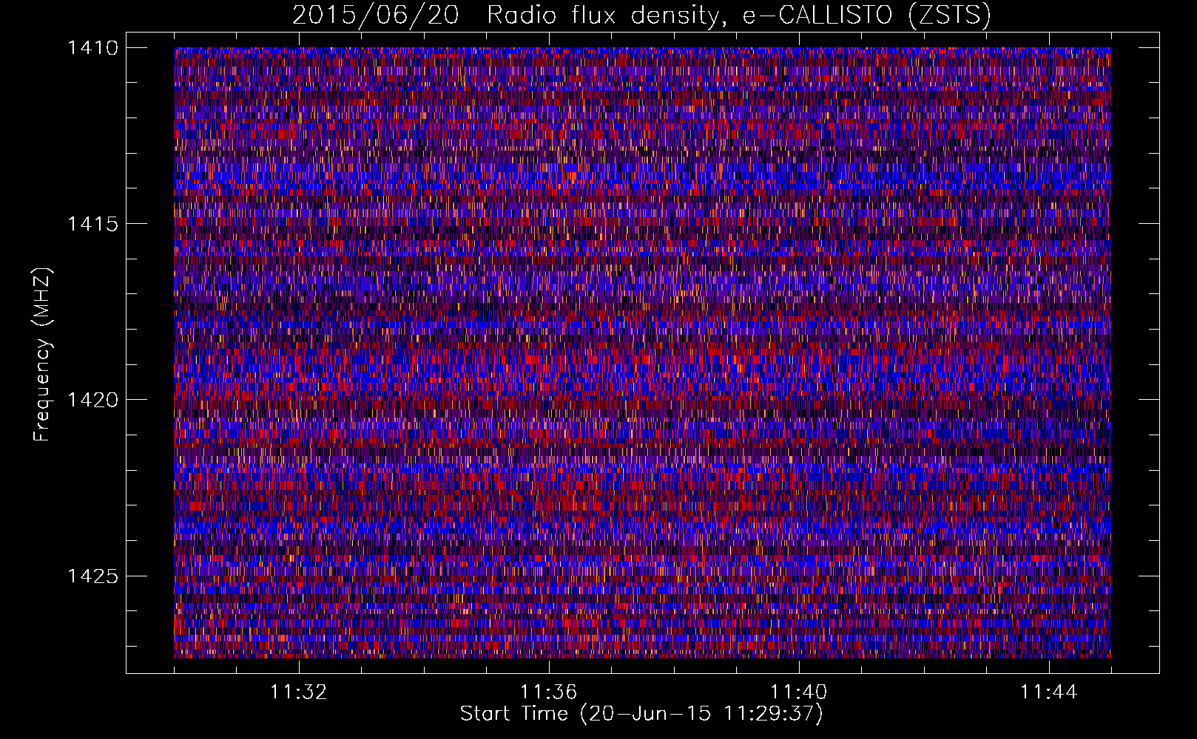Click the 11:36 time axis label
Screen dimensions: 1197x739
(548, 692)
